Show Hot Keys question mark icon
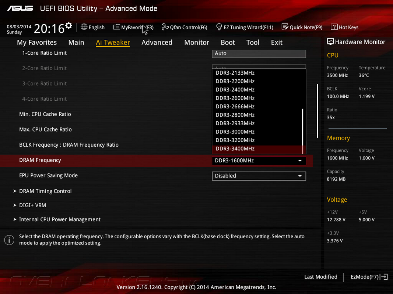Image resolution: width=393 pixels, height=294 pixels. pos(334,27)
